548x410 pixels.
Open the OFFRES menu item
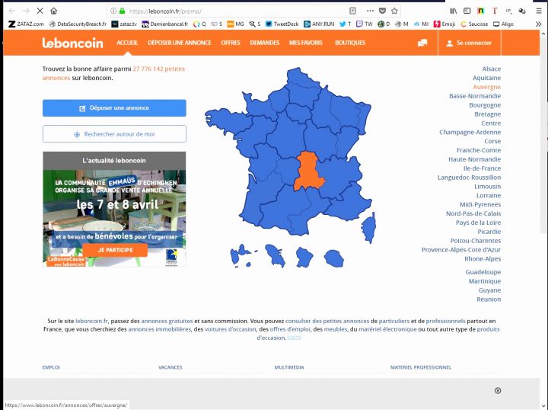[x=231, y=43]
